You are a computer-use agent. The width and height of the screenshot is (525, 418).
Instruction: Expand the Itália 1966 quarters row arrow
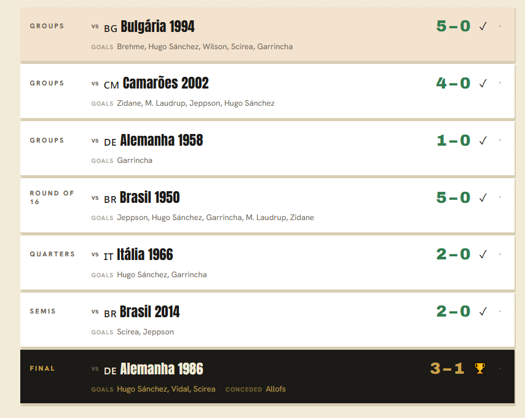[500, 254]
